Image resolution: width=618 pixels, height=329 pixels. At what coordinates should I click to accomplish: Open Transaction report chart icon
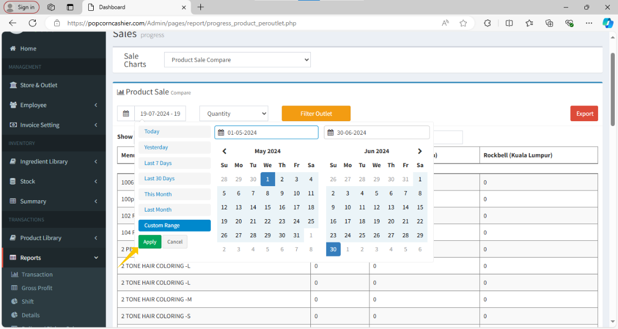click(x=15, y=274)
